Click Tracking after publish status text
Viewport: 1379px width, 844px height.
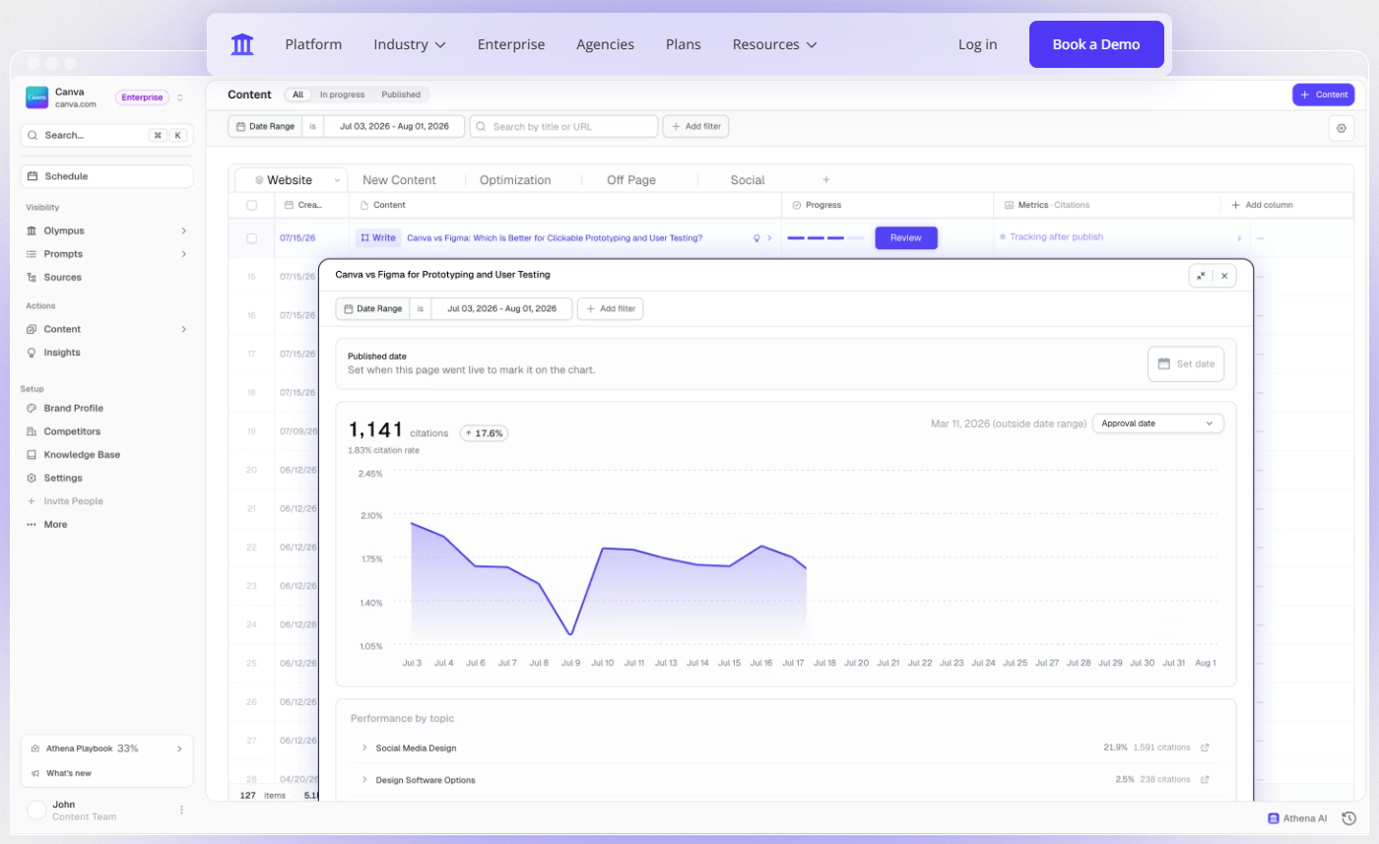point(1056,237)
